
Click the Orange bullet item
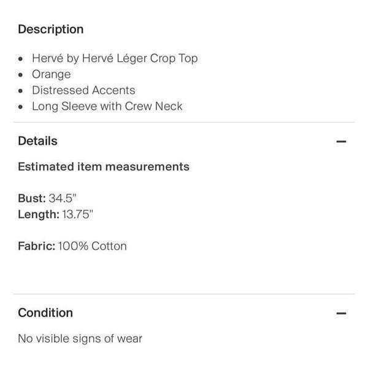(x=52, y=75)
